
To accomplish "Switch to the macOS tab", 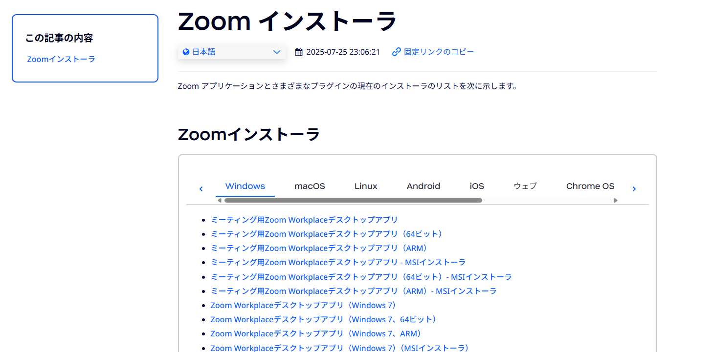I will (x=310, y=186).
